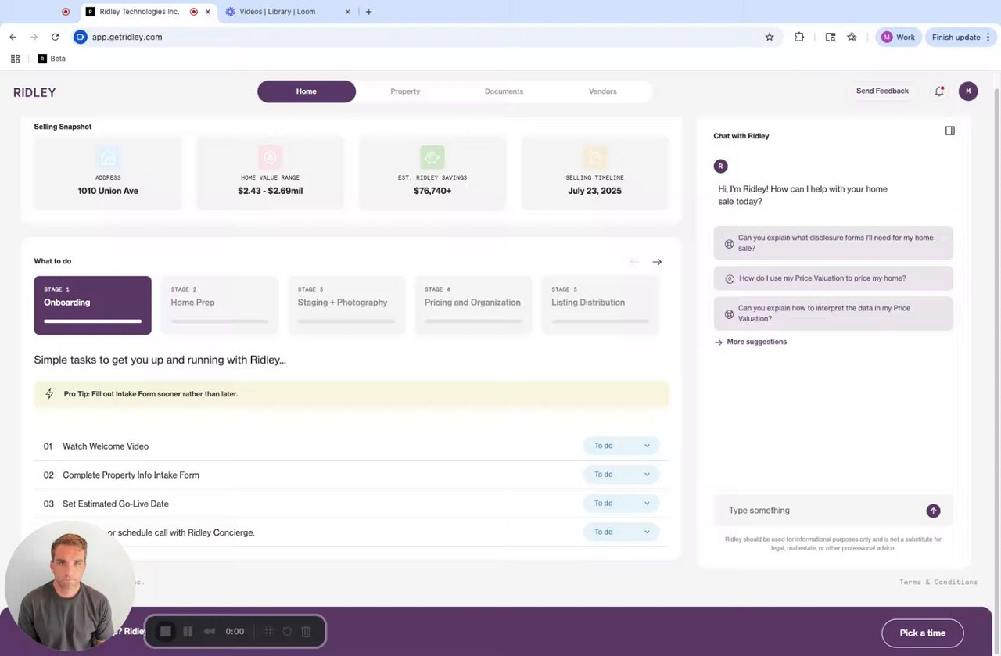The width and height of the screenshot is (1001, 656).
Task: Click the 1010 Union Ave address value
Action: click(x=108, y=191)
